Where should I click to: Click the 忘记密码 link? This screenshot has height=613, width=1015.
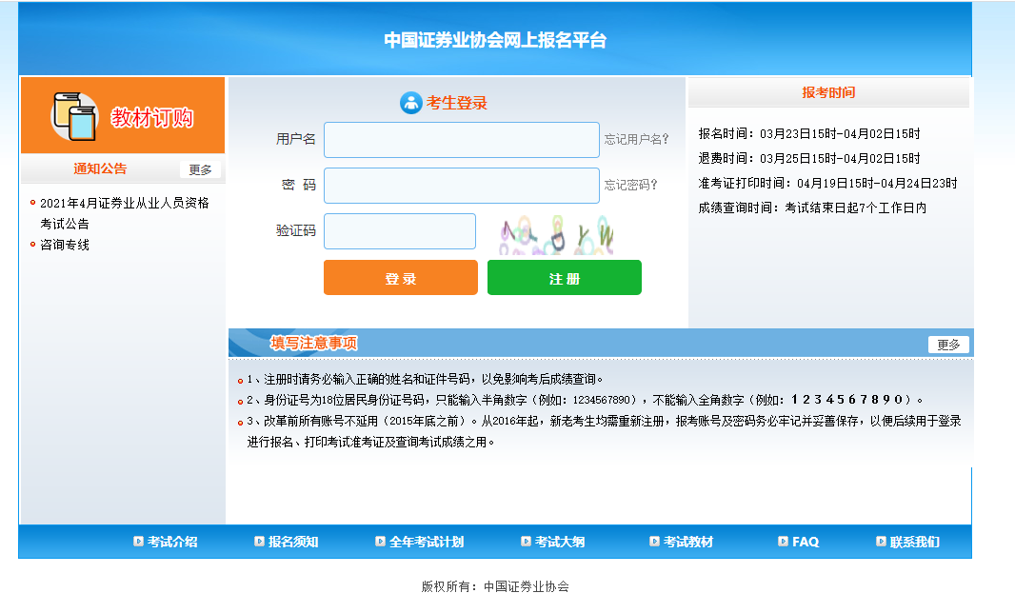point(630,185)
